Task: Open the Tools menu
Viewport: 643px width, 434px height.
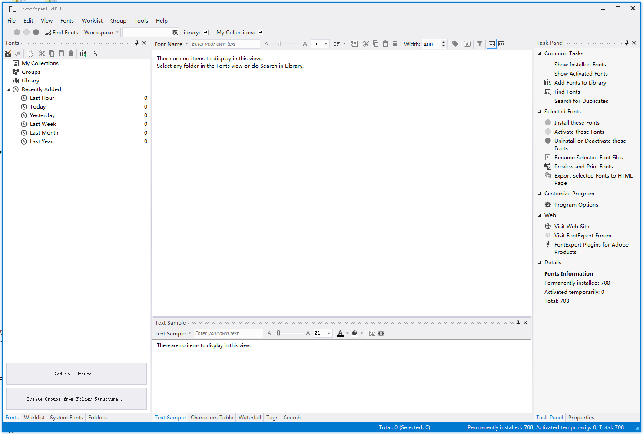Action: (141, 21)
